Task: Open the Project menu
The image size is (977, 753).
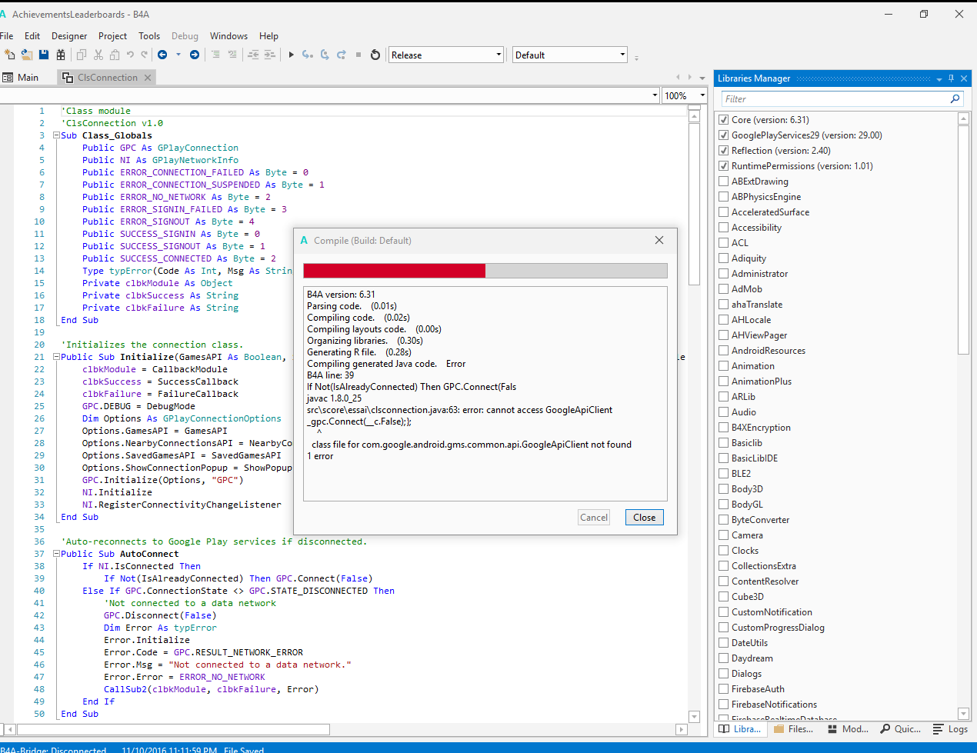Action: 112,36
